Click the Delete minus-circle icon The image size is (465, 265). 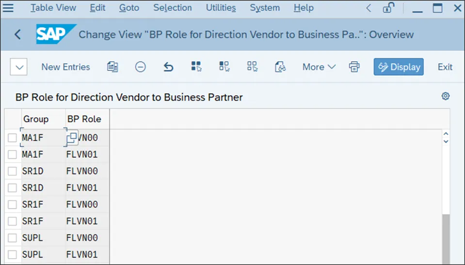140,67
